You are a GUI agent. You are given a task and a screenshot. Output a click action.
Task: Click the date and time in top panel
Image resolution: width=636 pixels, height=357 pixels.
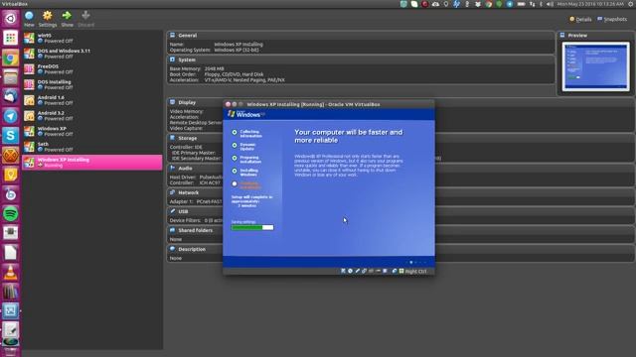(x=590, y=4)
